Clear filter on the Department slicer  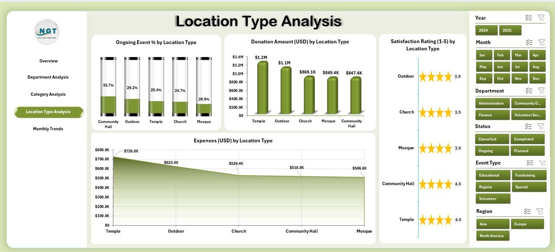pyautogui.click(x=541, y=90)
